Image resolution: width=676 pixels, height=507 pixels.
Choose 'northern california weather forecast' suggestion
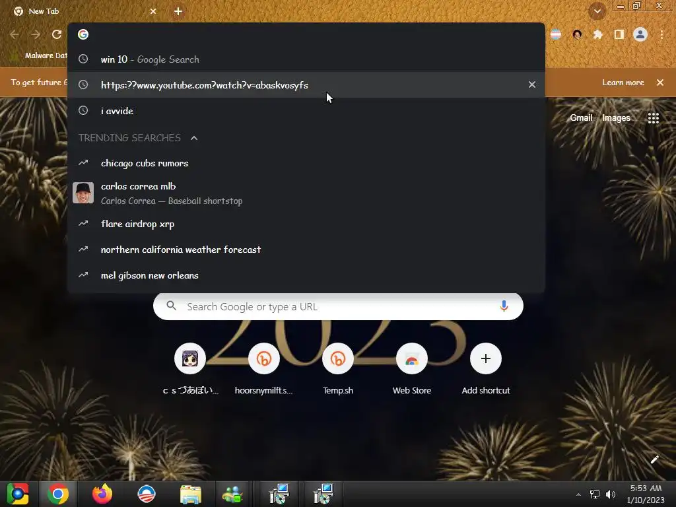pos(306,250)
